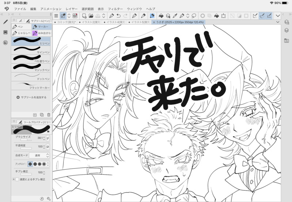Open a file using the folder icon

tap(91, 16)
